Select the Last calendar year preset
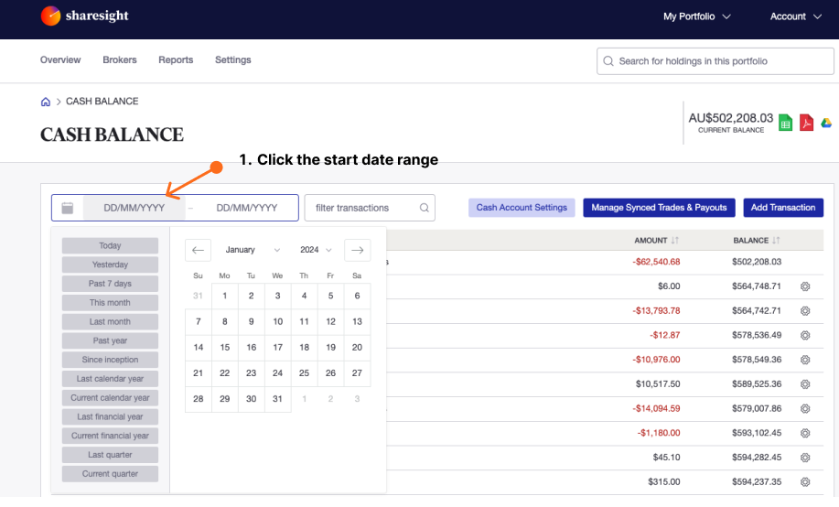 click(x=110, y=379)
